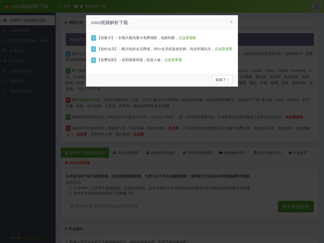Click the link input field 请将APP里复制的链接粘贴到这里
Viewport: 324px width, 243px height.
tap(172, 207)
